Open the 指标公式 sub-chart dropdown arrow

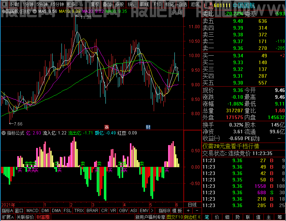pyautogui.click(x=4, y=133)
